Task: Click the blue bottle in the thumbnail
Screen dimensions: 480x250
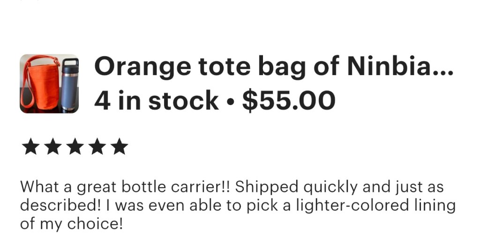Action: 69,85
